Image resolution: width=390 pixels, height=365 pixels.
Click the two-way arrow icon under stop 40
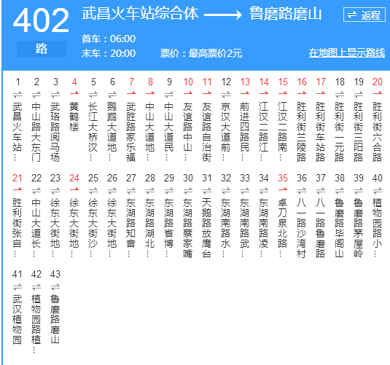tap(378, 191)
